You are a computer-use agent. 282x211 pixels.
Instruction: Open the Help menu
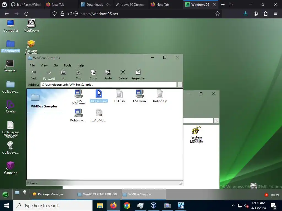click(x=81, y=65)
